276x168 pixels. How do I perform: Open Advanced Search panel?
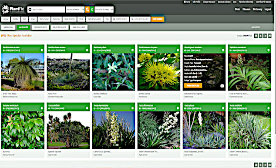tap(140, 19)
